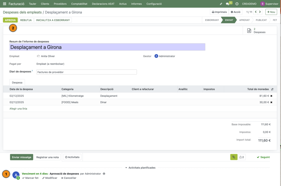Screen dimensions: 281x186
Task: Click the pencil edit icon in top bar
Action: (221, 4)
